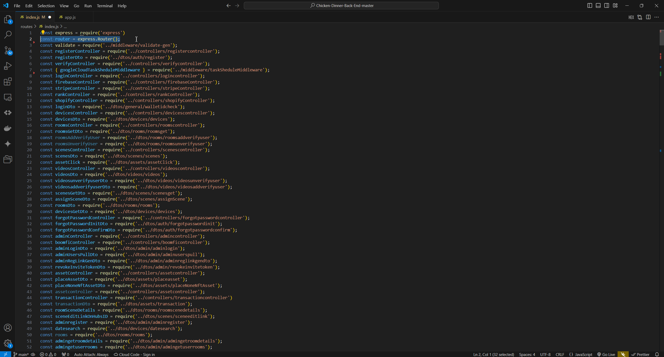Switch to the app.js tab

click(70, 17)
